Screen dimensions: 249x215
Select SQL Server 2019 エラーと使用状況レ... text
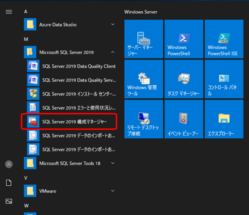(x=79, y=108)
